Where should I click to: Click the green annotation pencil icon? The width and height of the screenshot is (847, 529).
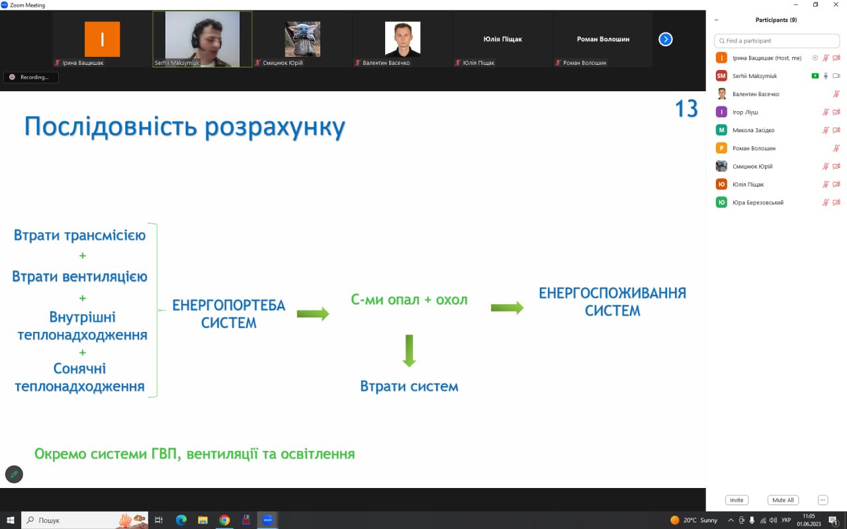[14, 474]
